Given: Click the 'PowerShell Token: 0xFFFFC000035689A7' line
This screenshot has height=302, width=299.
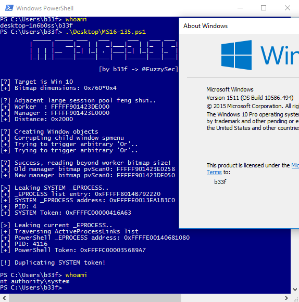Looking at the screenshot, I should tap(73, 250).
